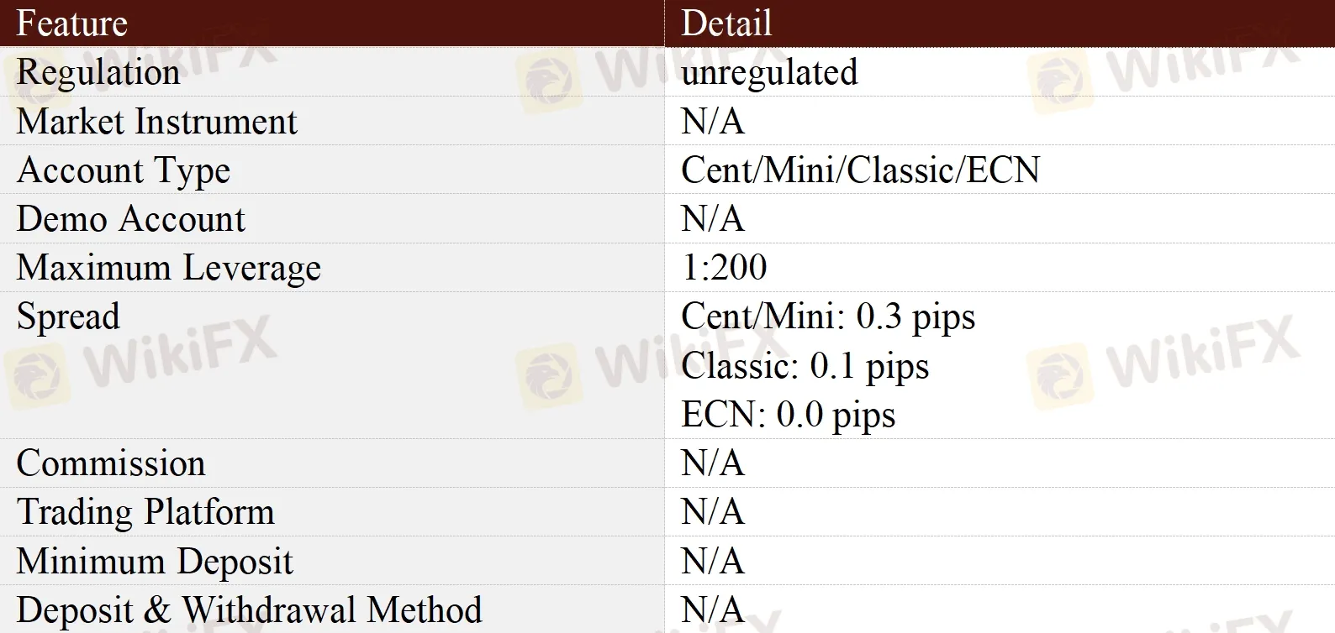1335x633 pixels.
Task: Select the Commission row label
Action: pyautogui.click(x=111, y=463)
